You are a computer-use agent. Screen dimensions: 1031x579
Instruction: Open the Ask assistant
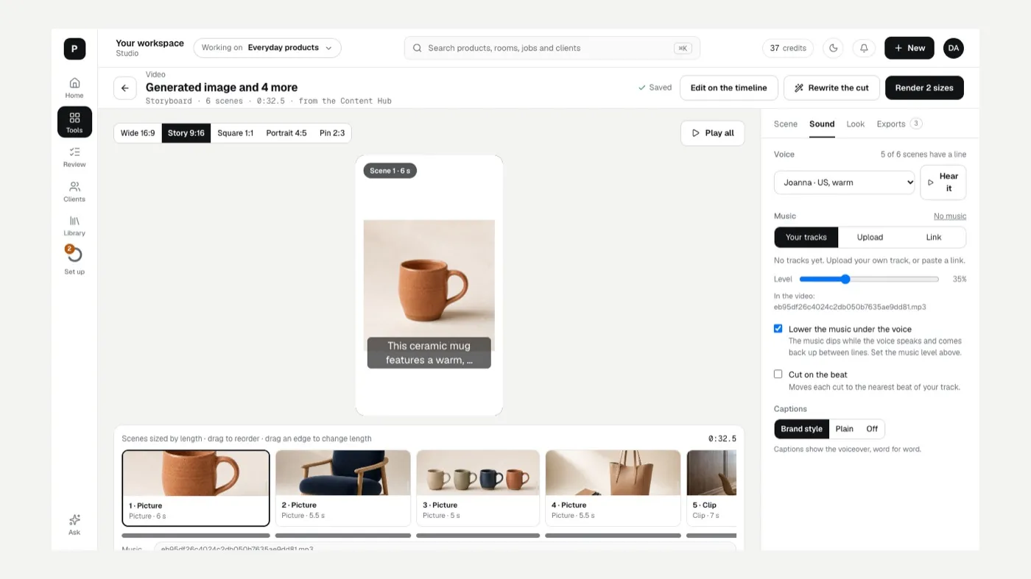point(74,525)
